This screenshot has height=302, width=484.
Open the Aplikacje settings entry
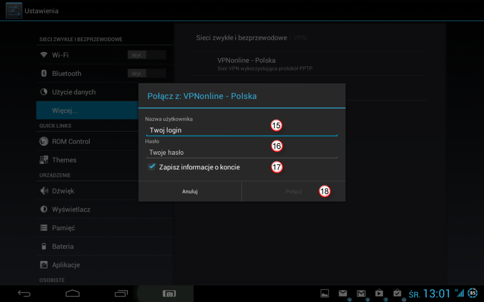105,265
